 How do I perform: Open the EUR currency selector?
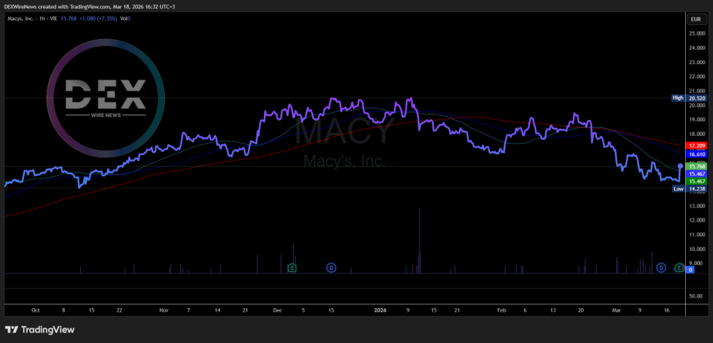point(696,20)
